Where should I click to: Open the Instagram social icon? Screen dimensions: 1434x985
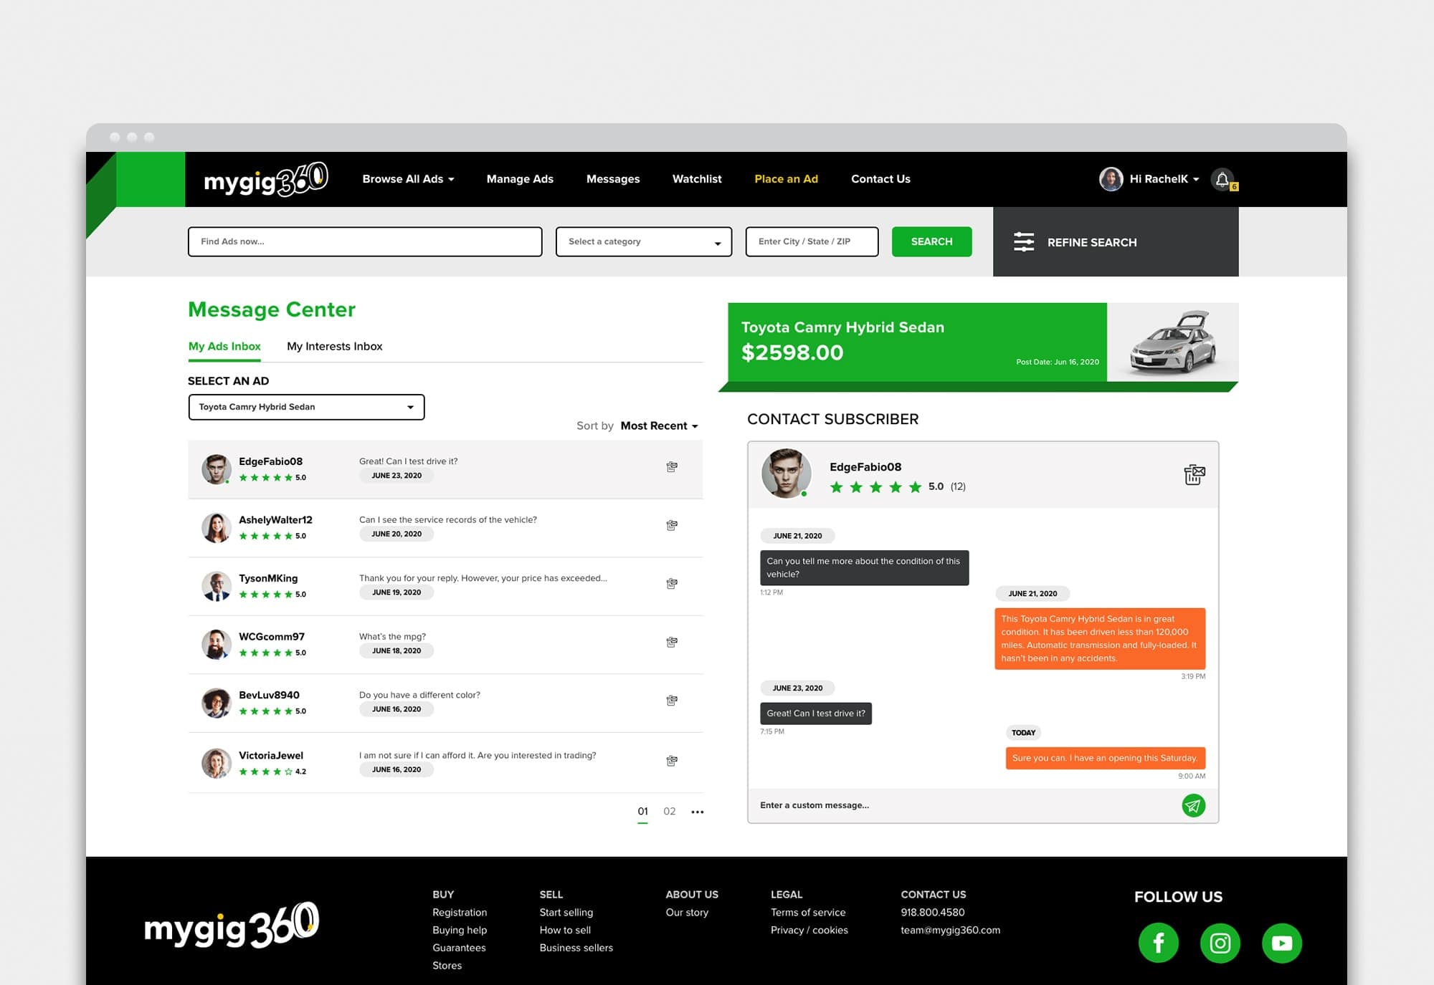tap(1220, 943)
